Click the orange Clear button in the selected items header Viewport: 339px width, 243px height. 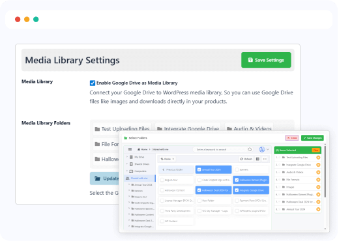tap(317, 150)
